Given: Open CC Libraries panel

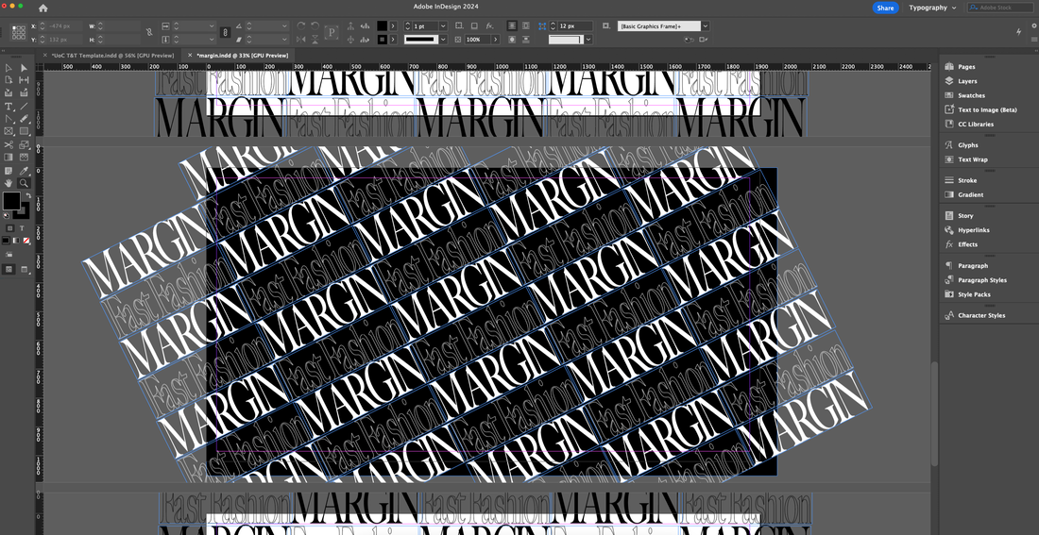Looking at the screenshot, I should coord(976,124).
